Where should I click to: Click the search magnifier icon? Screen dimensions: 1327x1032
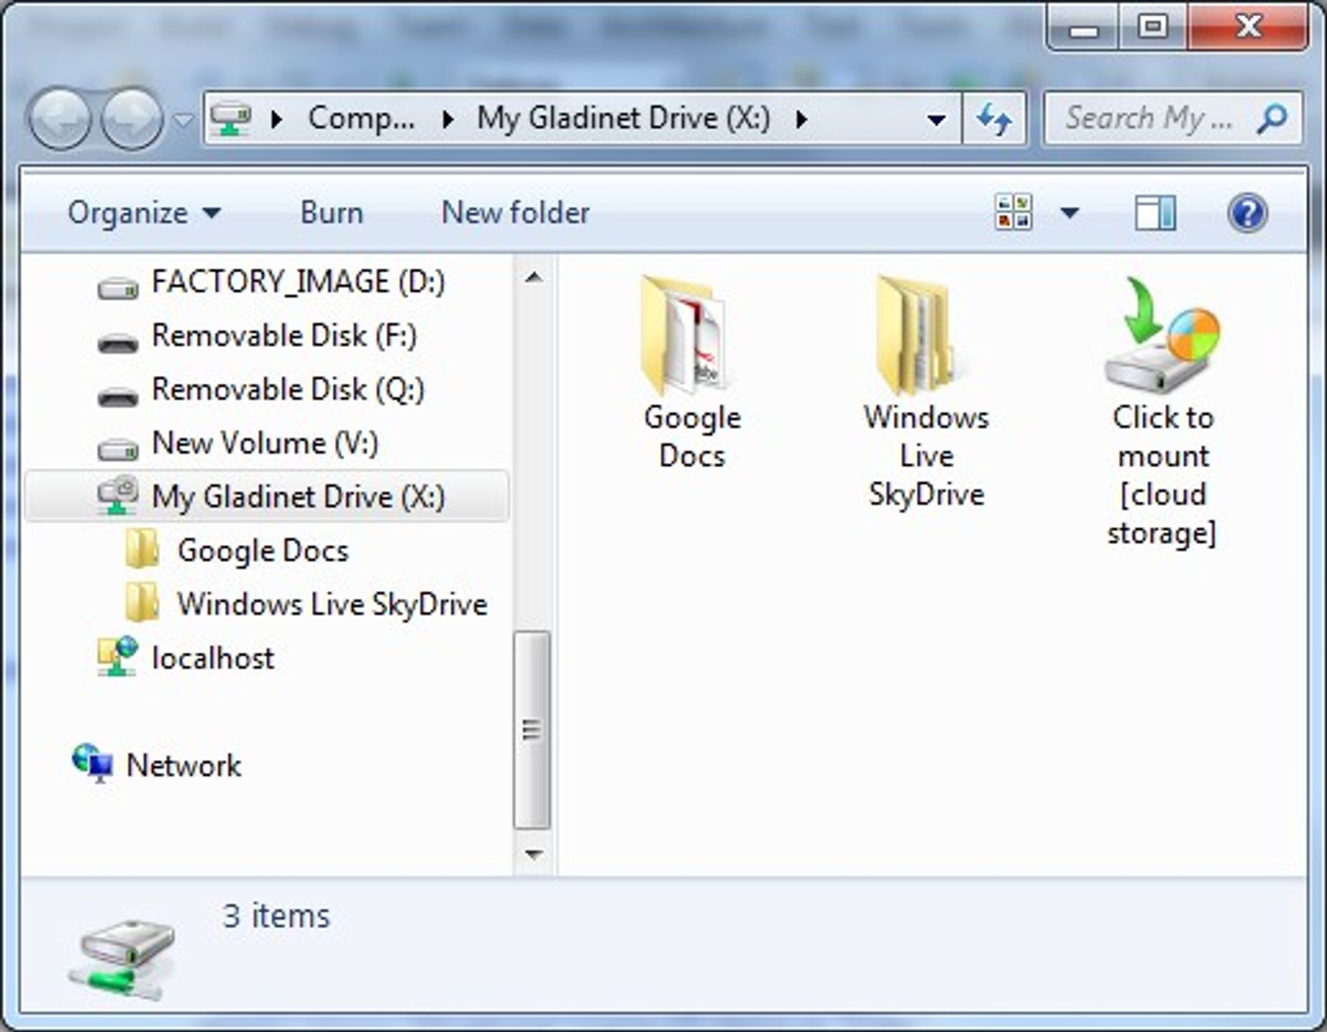pos(1271,119)
